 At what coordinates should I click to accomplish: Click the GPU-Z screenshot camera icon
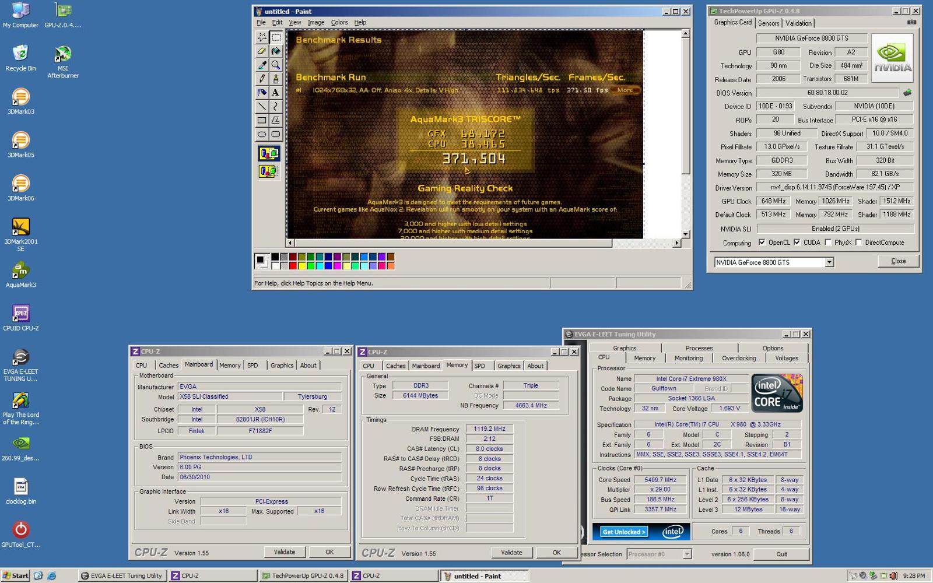tap(911, 22)
